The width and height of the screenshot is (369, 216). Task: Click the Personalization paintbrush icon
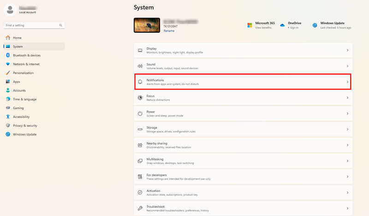8,73
